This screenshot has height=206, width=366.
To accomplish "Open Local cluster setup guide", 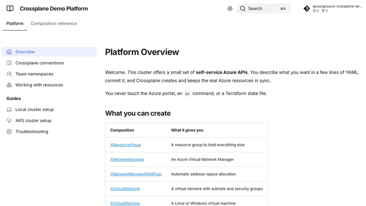I will point(35,109).
